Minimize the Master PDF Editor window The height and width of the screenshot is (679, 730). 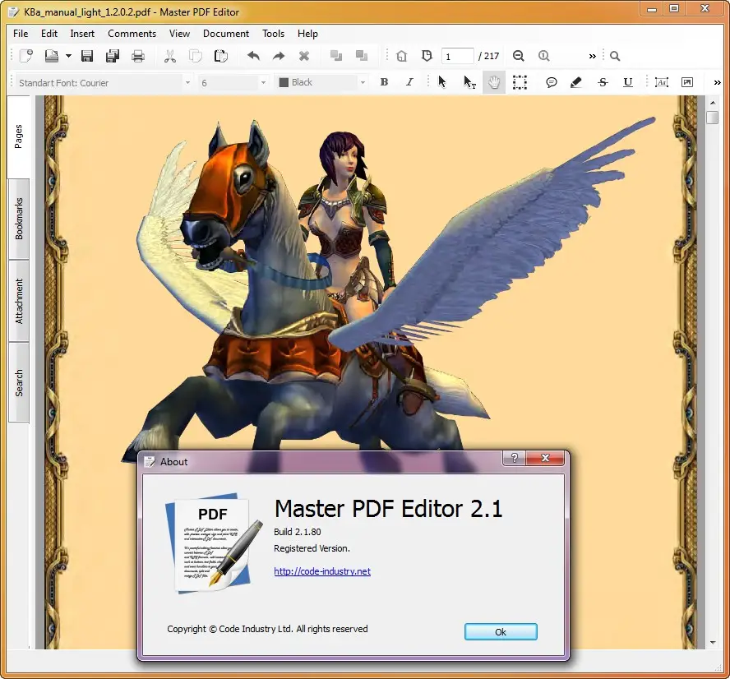point(652,8)
